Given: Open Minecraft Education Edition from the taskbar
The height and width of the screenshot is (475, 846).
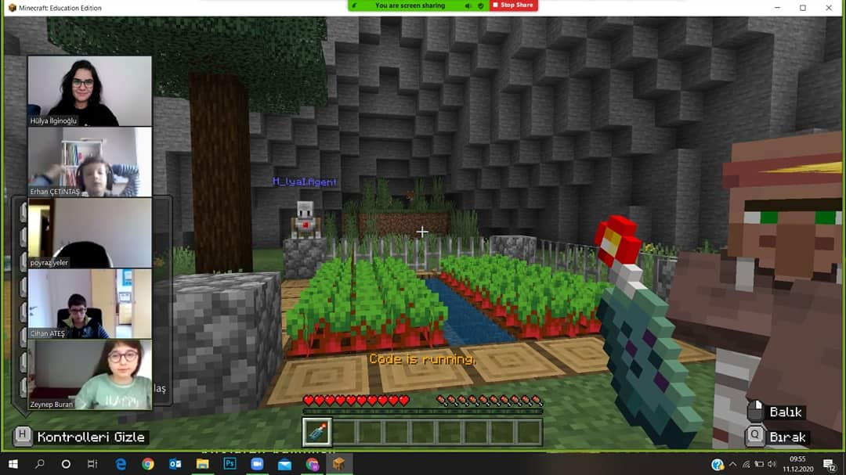Looking at the screenshot, I should click(x=338, y=465).
